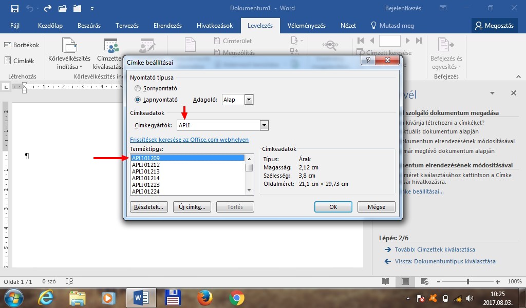Click the volume speaker tray icon
The image size is (526, 308).
pos(469,298)
